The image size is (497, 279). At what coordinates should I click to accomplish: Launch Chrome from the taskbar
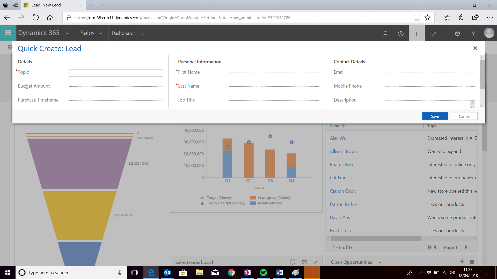click(x=231, y=273)
